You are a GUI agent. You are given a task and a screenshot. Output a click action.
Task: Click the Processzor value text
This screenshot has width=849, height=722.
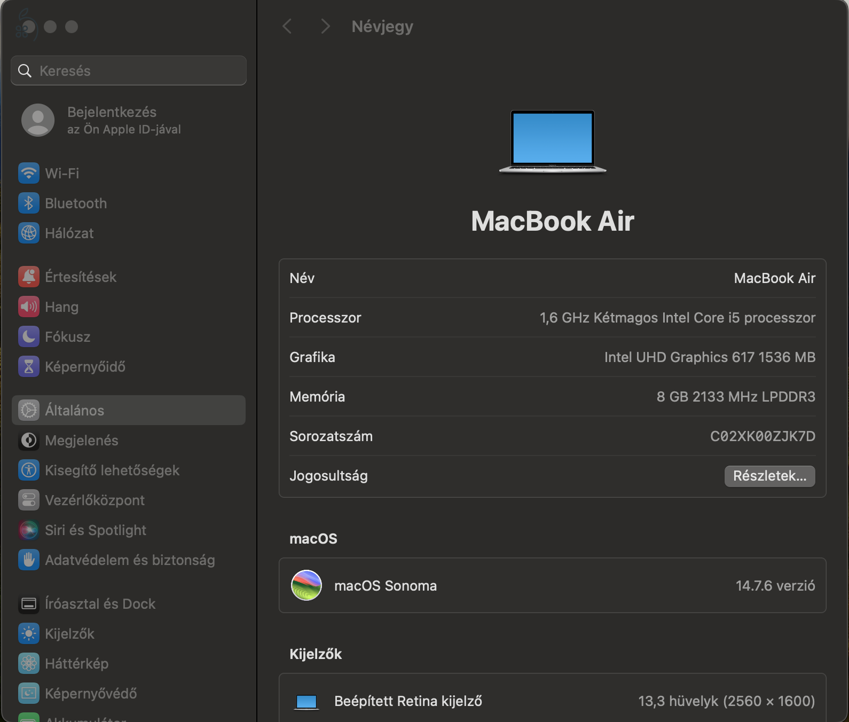click(678, 318)
